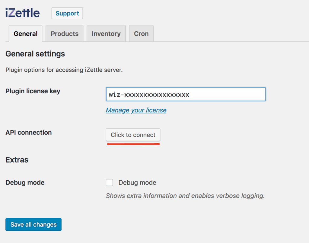Follow the Manage your license link
Screen dimensions: 309x243
pos(136,110)
